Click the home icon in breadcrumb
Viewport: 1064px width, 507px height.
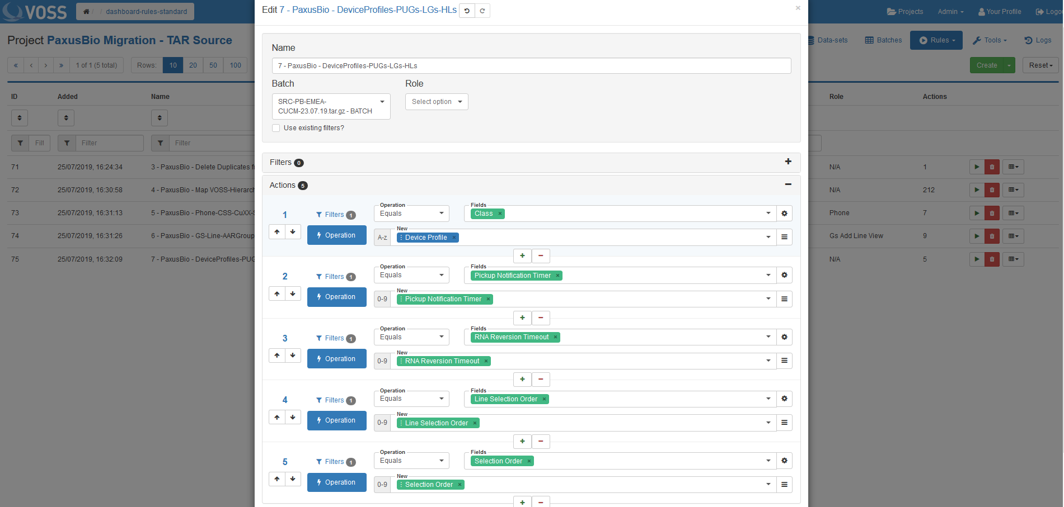coord(86,12)
